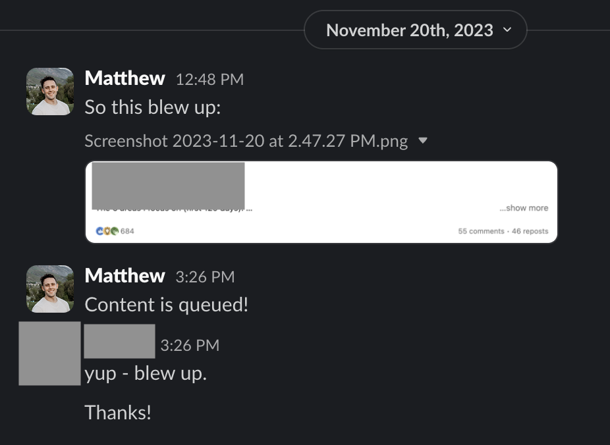The height and width of the screenshot is (445, 610).
Task: Click the redacted sender name above "yup - blew up."
Action: (x=119, y=341)
